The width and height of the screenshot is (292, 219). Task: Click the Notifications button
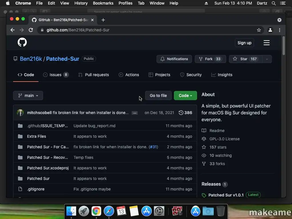coord(174,59)
